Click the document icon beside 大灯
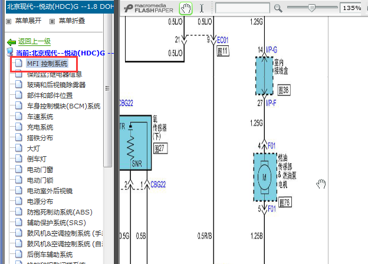 point(18,148)
